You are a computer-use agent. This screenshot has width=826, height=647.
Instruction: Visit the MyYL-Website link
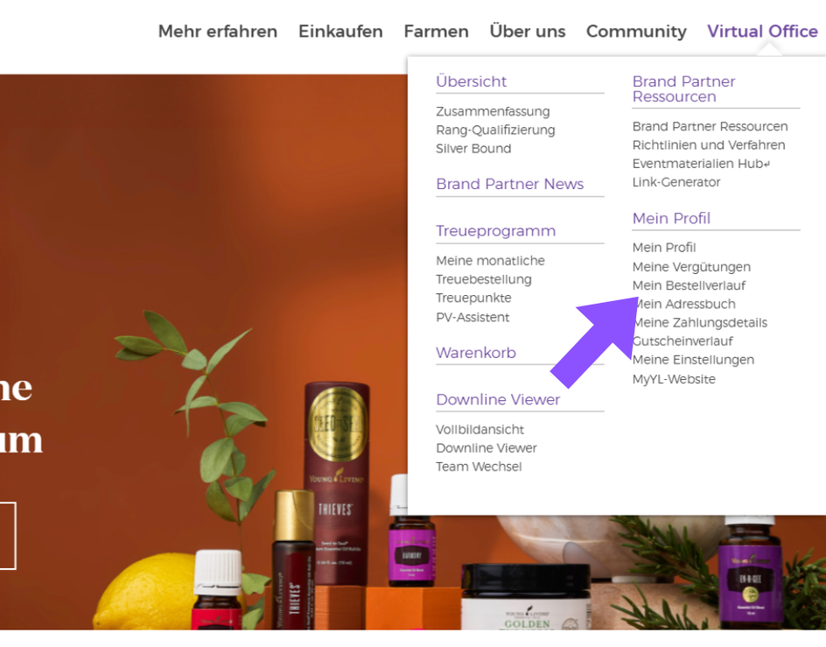[674, 378]
